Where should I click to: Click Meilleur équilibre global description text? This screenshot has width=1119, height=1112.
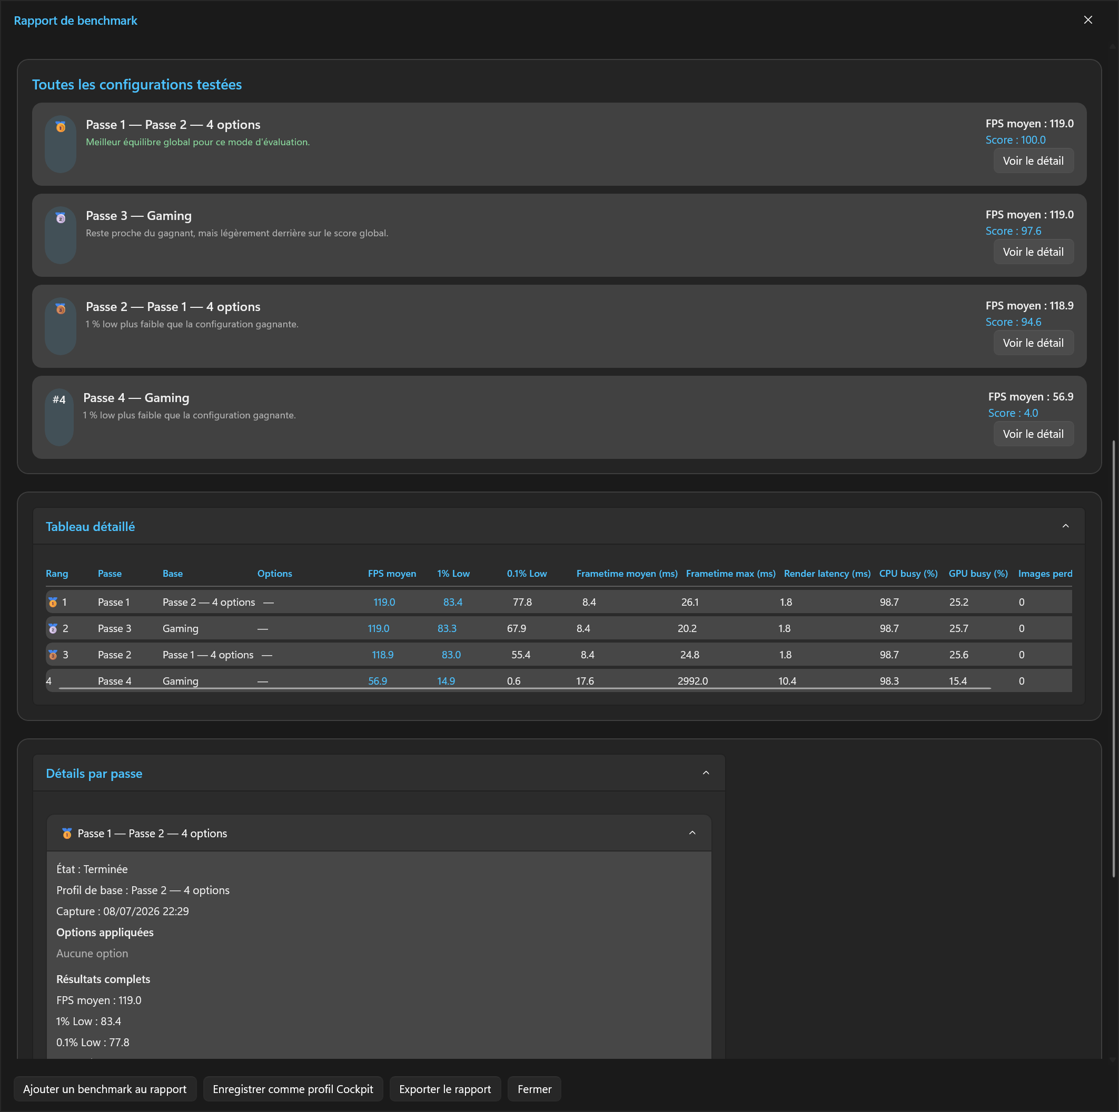197,142
